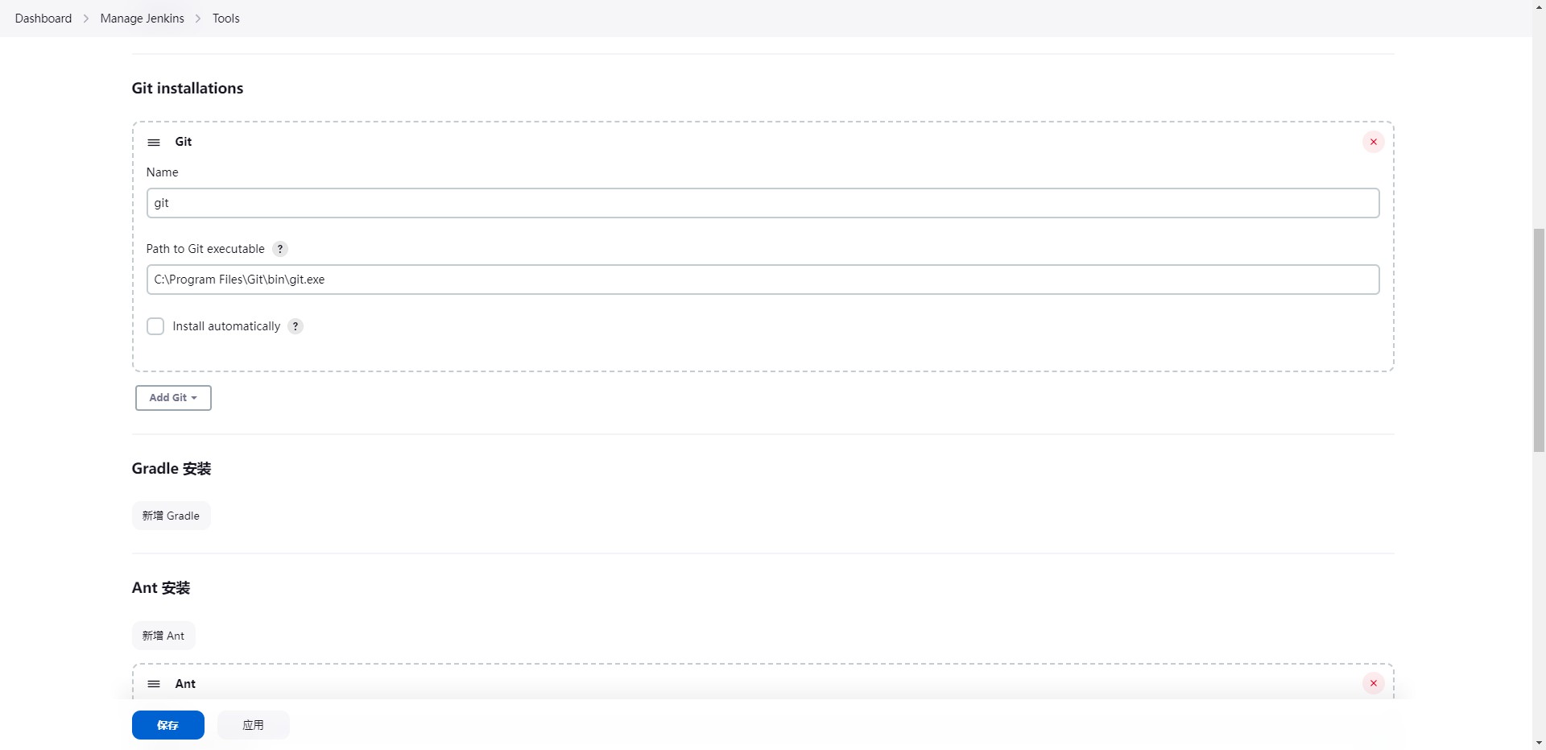Enable the Install automatically checkbox
This screenshot has width=1546, height=750.
155,326
